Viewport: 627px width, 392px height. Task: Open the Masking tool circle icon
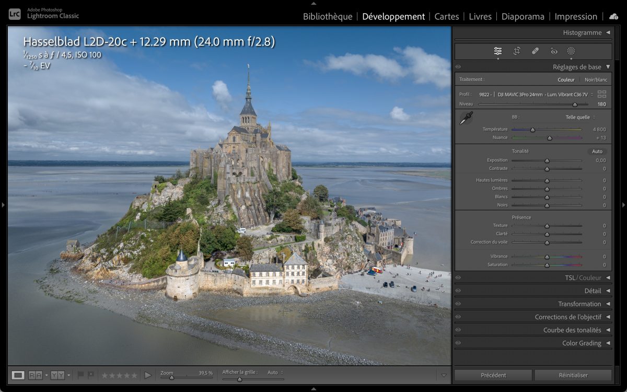[571, 51]
